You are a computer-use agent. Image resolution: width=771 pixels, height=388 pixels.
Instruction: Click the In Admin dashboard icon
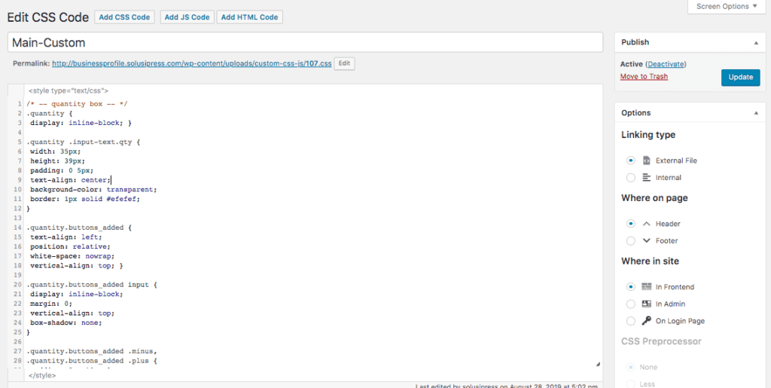(x=646, y=304)
